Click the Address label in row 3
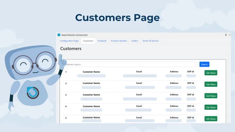Viewport: 235px width, 132px height. [x=174, y=94]
